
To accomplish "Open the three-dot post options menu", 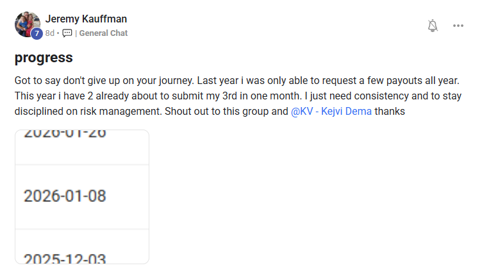I will (458, 26).
